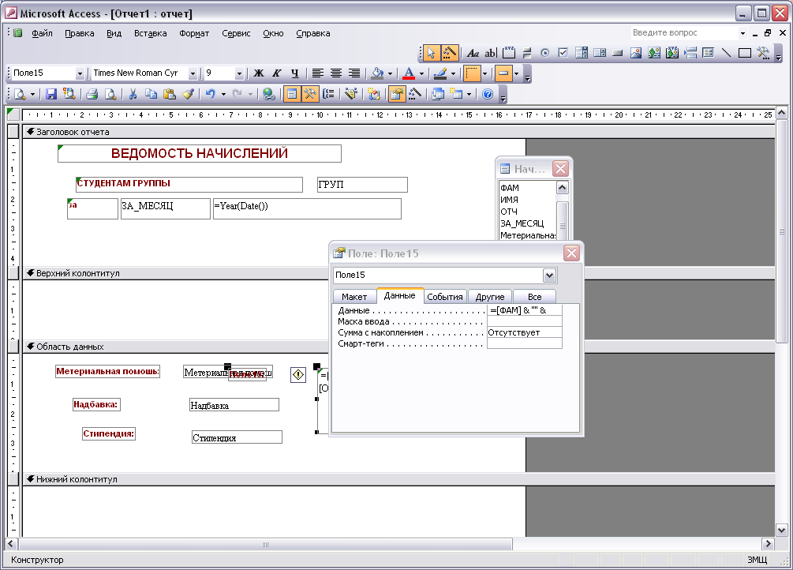Select the Toggle Button control tool
This screenshot has height=570, width=793.
(527, 53)
